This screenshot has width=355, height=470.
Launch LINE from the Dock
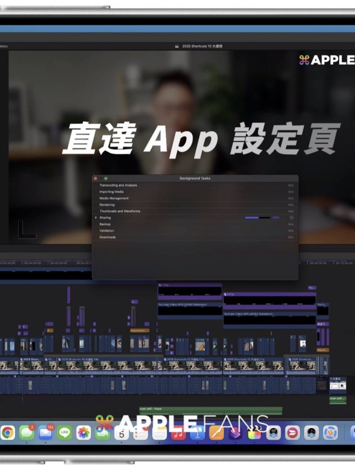click(64, 433)
